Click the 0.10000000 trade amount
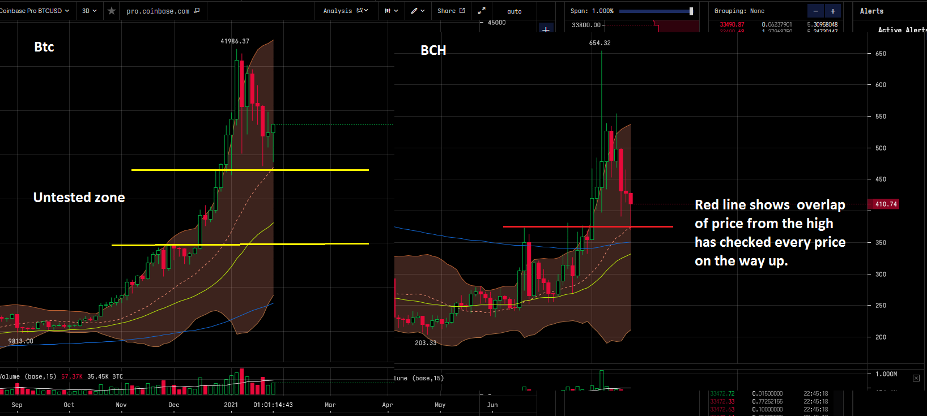Screen dimensions: 927x416 [x=767, y=409]
